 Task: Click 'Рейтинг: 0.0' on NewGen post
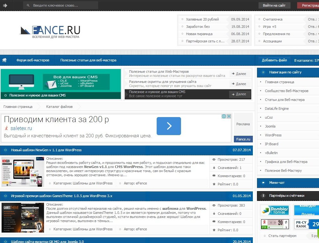[x=228, y=184]
